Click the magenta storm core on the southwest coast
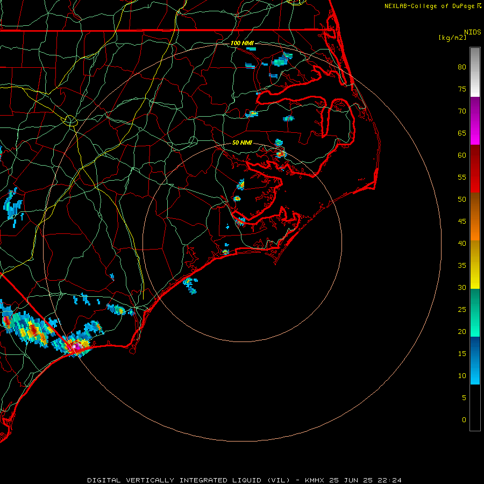484x484 pixels. pyautogui.click(x=76, y=346)
